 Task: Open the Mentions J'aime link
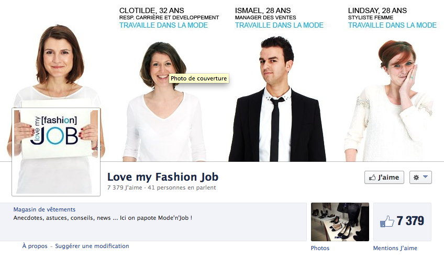tap(395, 249)
